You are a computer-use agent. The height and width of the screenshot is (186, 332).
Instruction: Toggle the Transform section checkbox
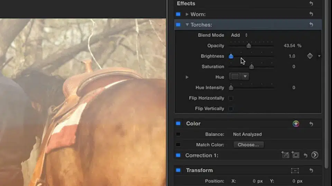(178, 170)
